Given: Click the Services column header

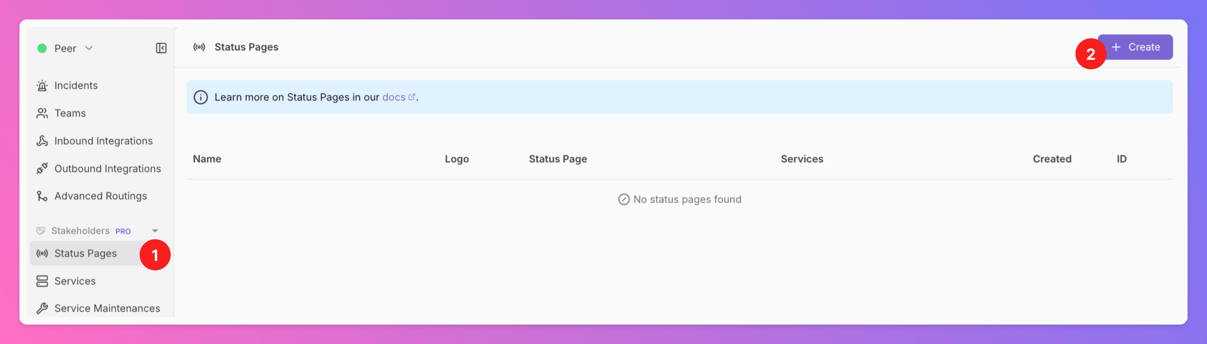Looking at the screenshot, I should [802, 159].
